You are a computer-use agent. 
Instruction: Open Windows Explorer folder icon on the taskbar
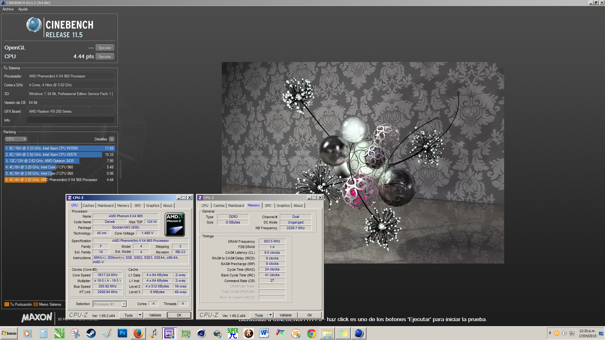pyautogui.click(x=327, y=333)
